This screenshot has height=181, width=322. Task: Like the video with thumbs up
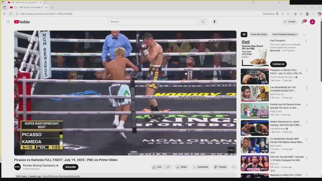click(157, 167)
